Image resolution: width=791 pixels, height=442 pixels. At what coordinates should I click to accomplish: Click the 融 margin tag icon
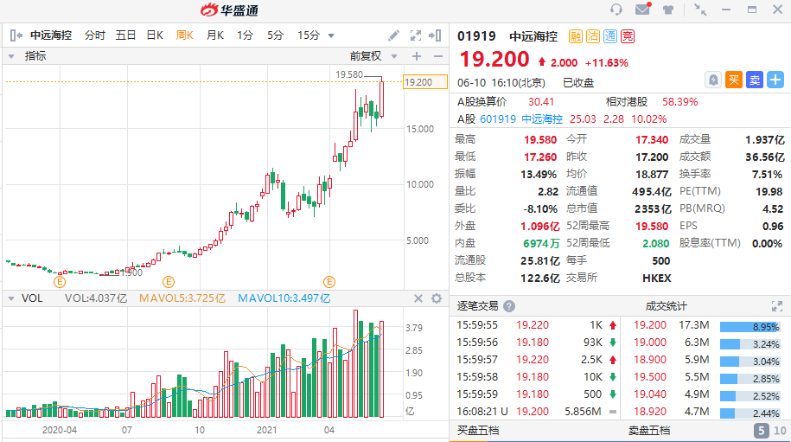pos(576,36)
